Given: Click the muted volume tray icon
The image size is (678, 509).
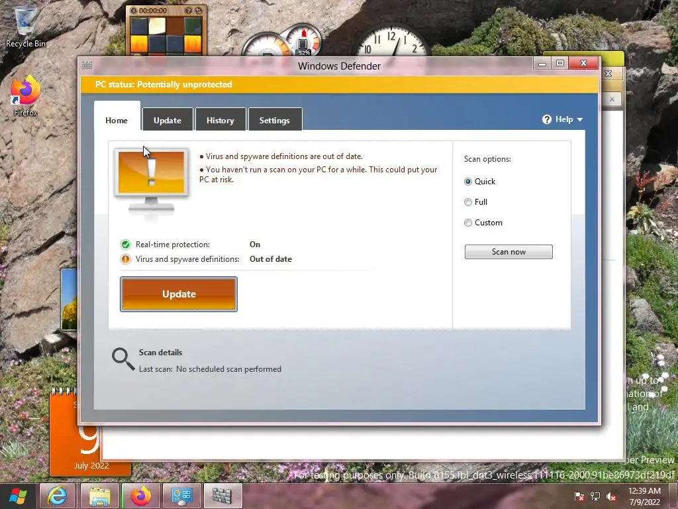Looking at the screenshot, I should [x=611, y=496].
